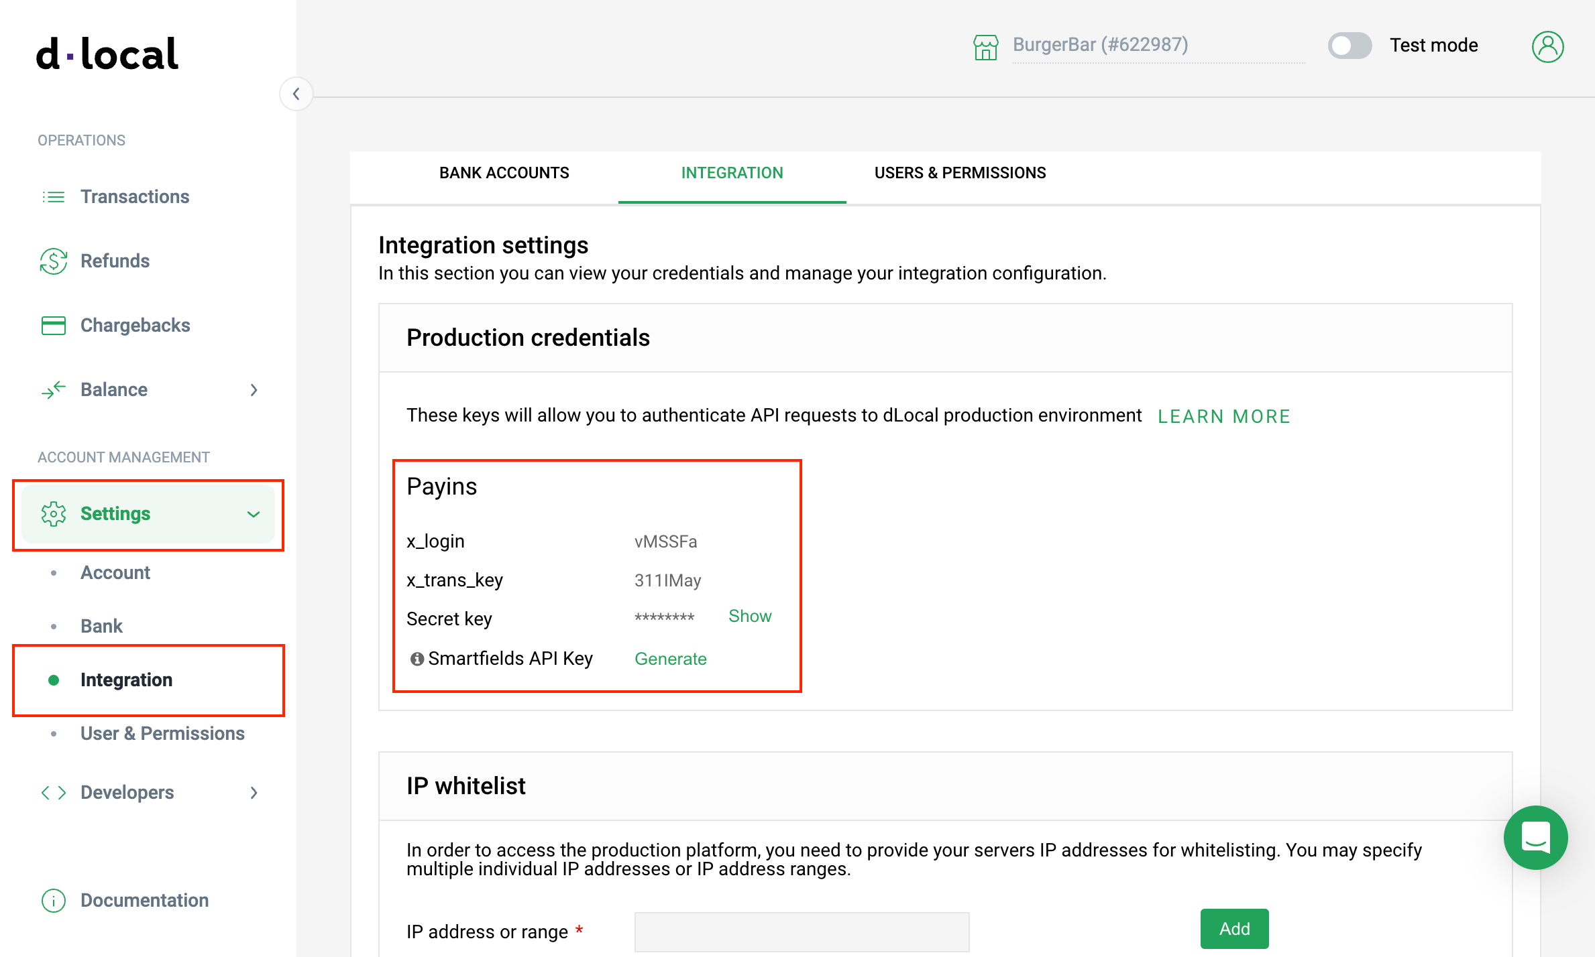The image size is (1595, 957).
Task: Click the Production credentials heading
Action: coord(528,338)
